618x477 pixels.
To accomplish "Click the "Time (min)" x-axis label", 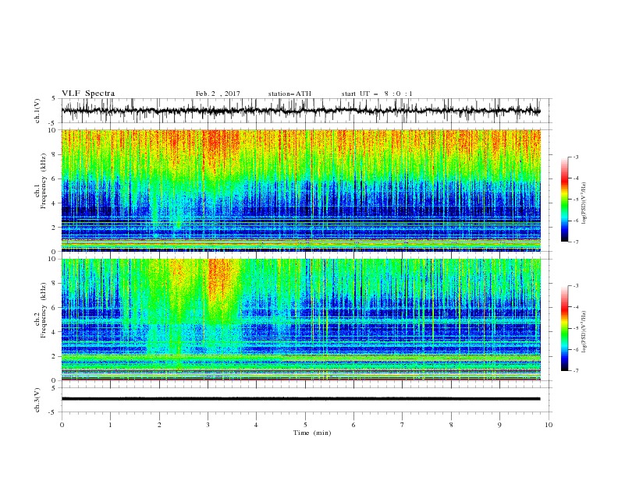I will 312,433.
